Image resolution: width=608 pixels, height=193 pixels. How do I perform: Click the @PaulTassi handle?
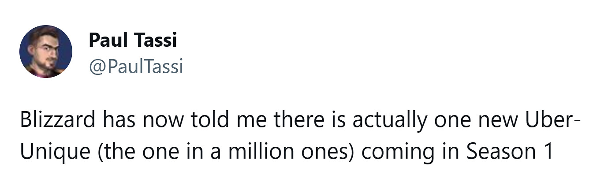tap(135, 67)
